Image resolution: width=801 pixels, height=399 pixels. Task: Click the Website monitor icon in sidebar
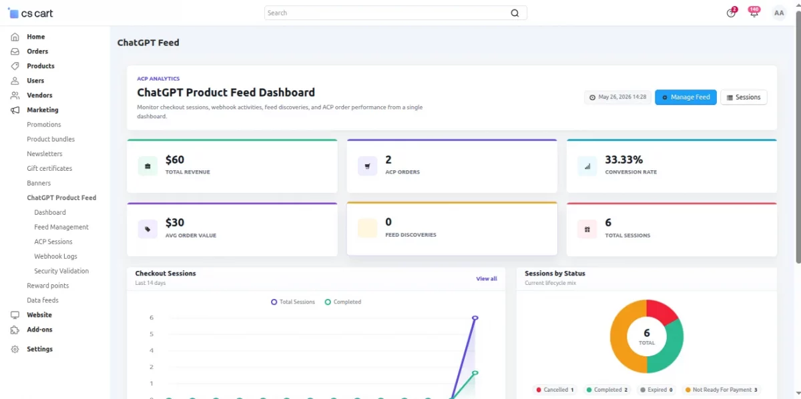[15, 315]
